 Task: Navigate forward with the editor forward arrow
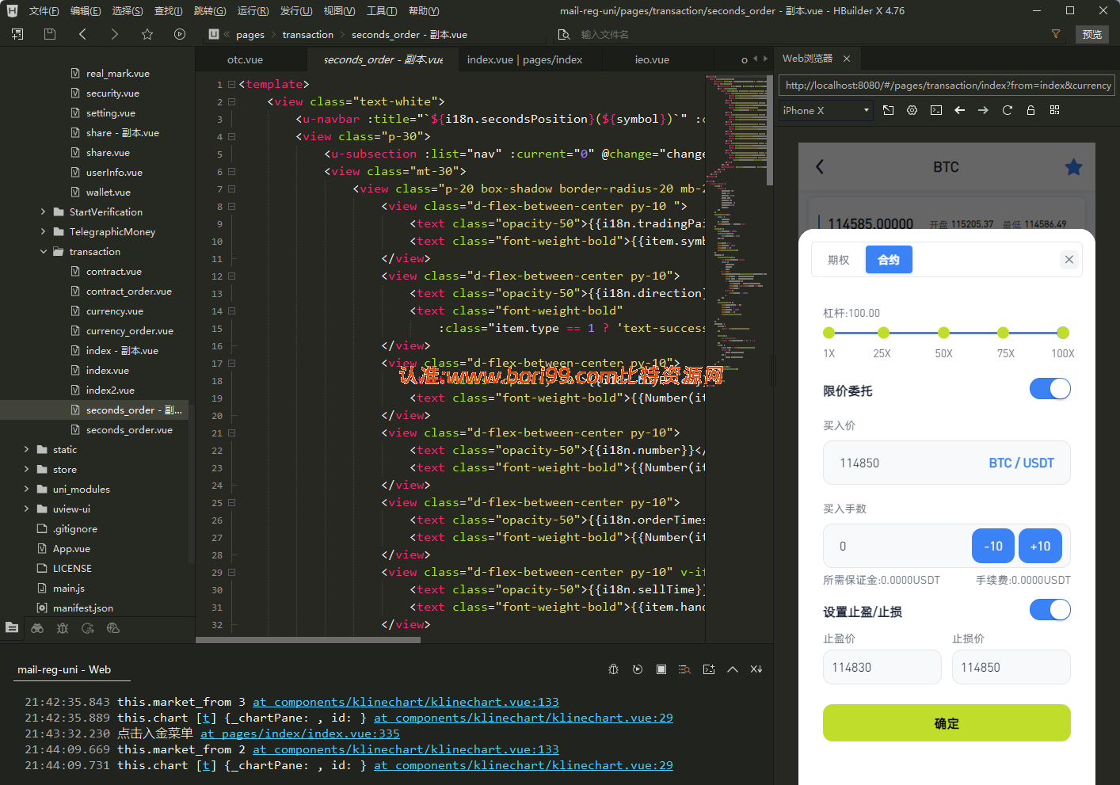(x=114, y=34)
